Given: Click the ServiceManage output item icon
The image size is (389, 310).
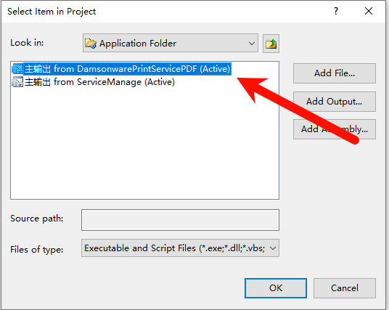Looking at the screenshot, I should coord(17,82).
